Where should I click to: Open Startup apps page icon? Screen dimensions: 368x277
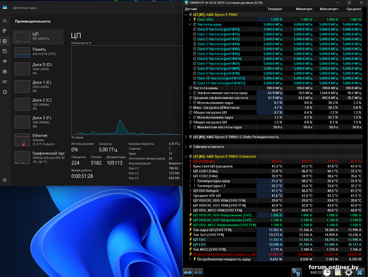pos(5,61)
